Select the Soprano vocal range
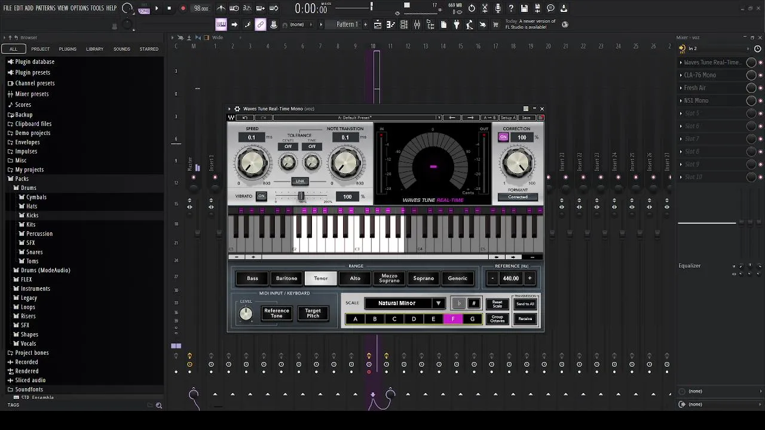Viewport: 765px width, 430px height. click(423, 278)
